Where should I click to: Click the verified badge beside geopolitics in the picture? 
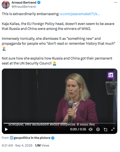53,138
